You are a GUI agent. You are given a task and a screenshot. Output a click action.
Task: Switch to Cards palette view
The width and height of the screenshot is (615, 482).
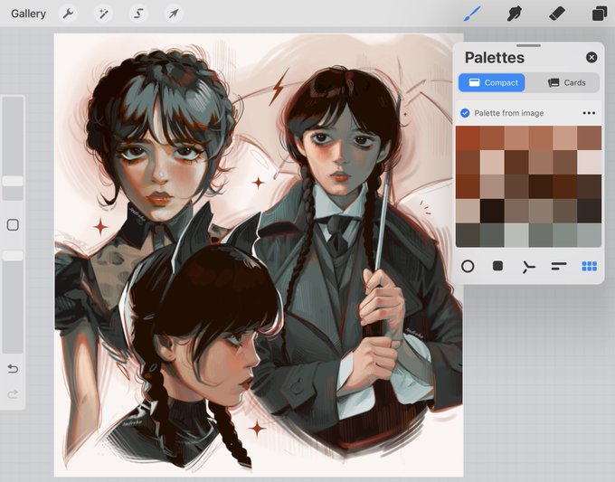566,83
